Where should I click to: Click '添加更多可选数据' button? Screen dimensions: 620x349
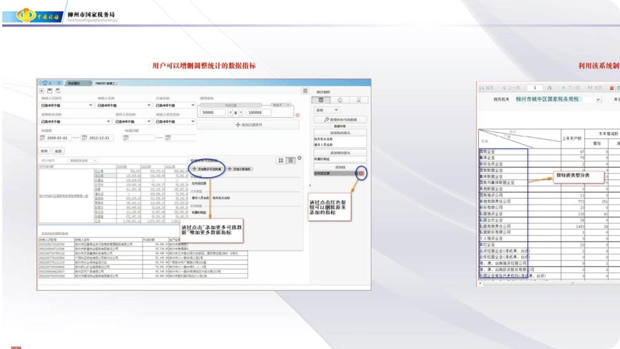pyautogui.click(x=205, y=169)
